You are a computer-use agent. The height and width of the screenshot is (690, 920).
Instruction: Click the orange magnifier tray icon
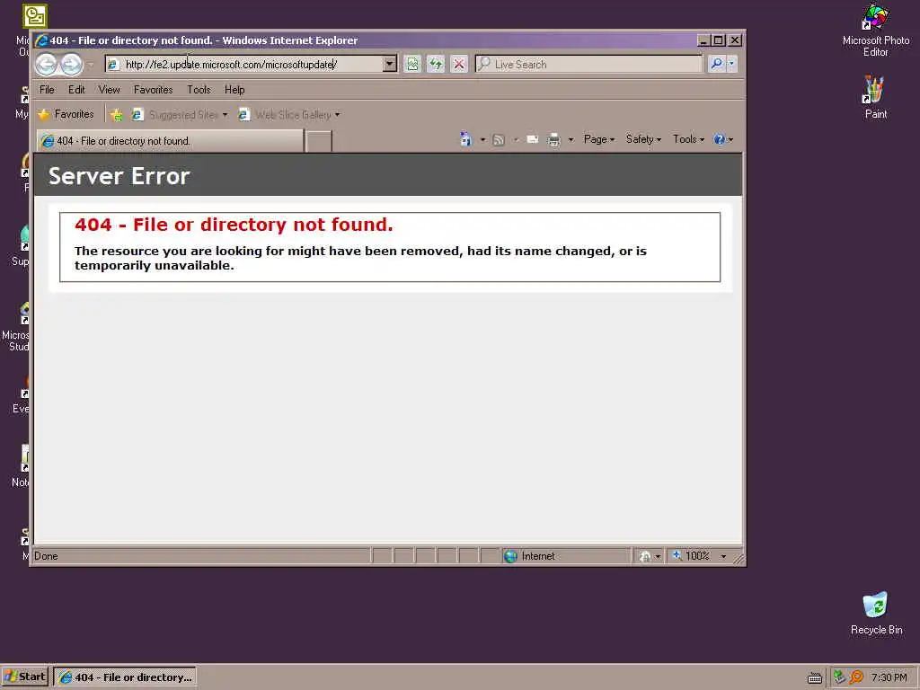[856, 677]
